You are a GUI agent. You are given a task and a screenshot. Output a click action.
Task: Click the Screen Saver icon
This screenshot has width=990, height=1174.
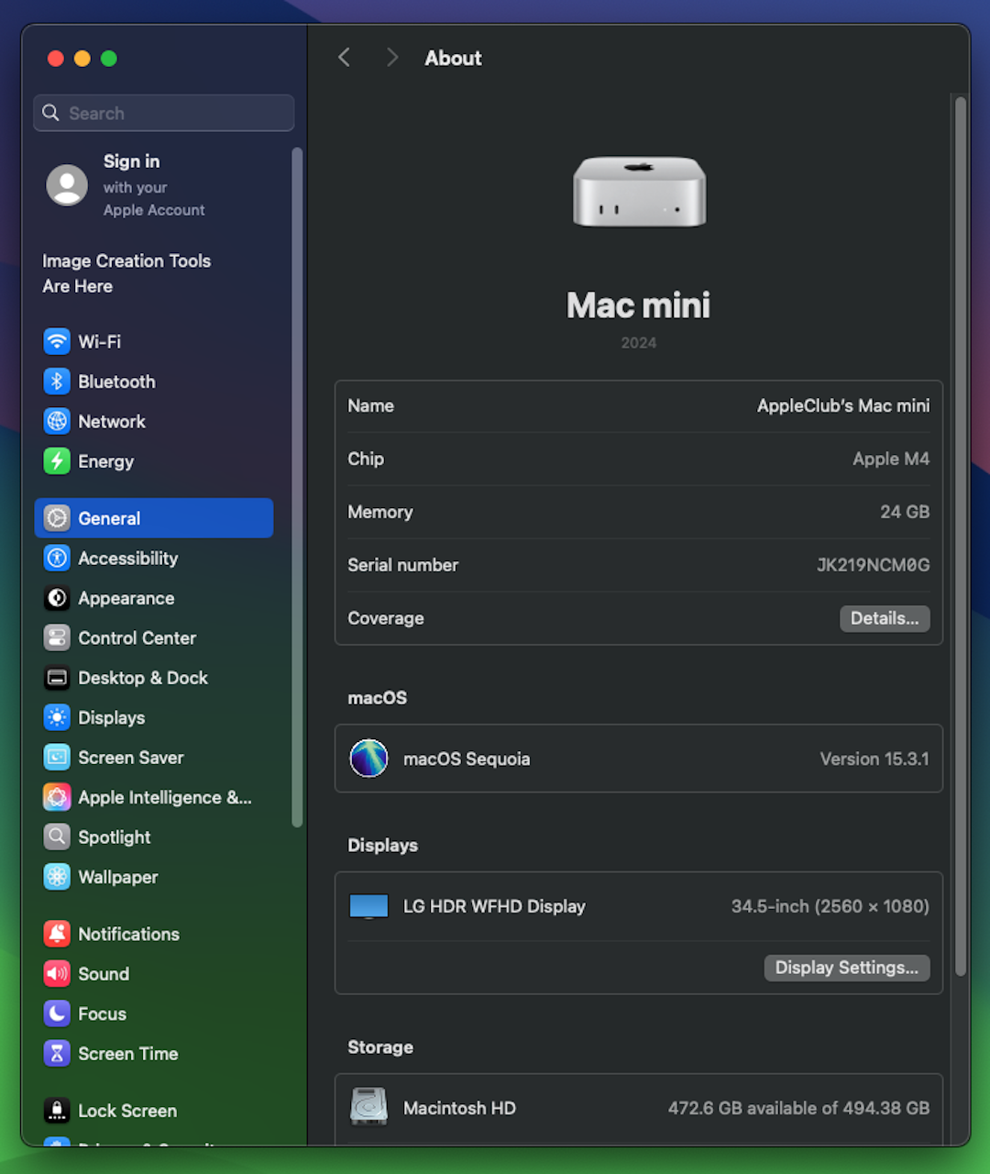(57, 758)
